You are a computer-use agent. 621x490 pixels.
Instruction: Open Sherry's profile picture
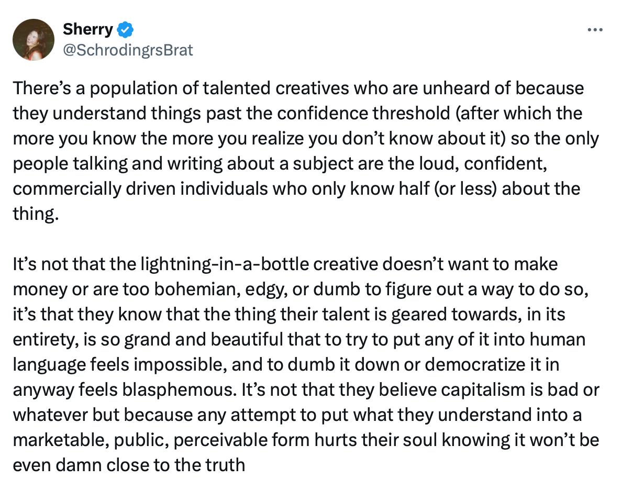[34, 40]
